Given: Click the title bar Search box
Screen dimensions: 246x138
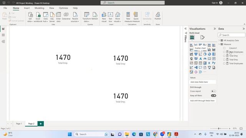Looking at the screenshot, I should pos(133,3).
